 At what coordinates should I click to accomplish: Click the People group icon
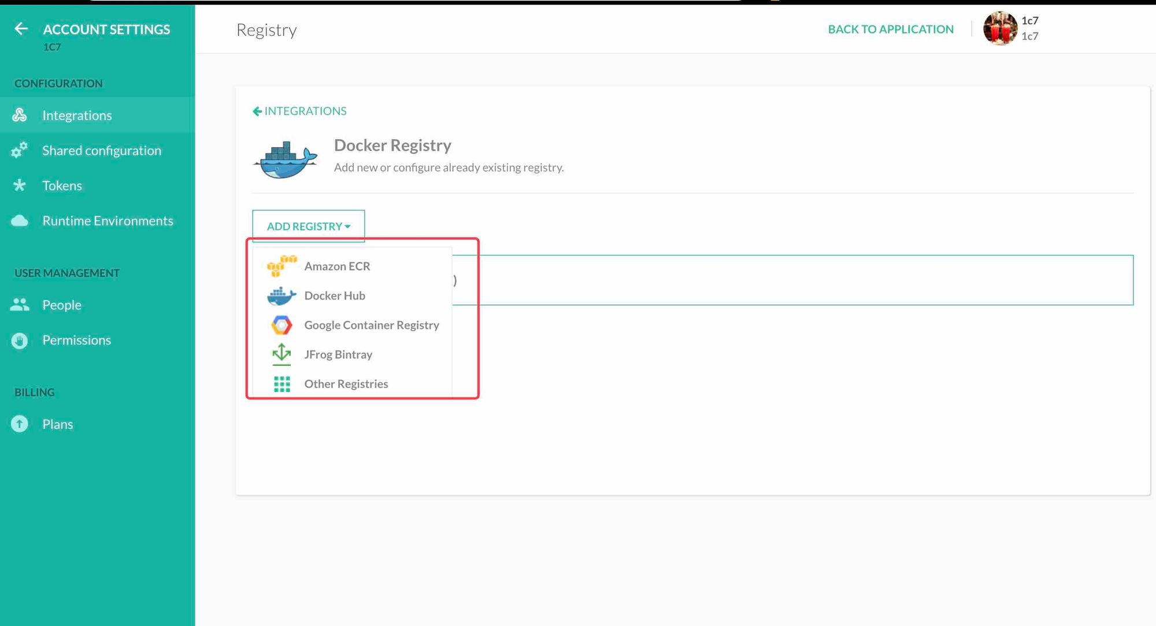click(x=20, y=305)
